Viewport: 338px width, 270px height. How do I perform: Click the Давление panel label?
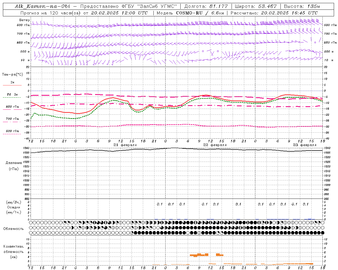pos(14,163)
